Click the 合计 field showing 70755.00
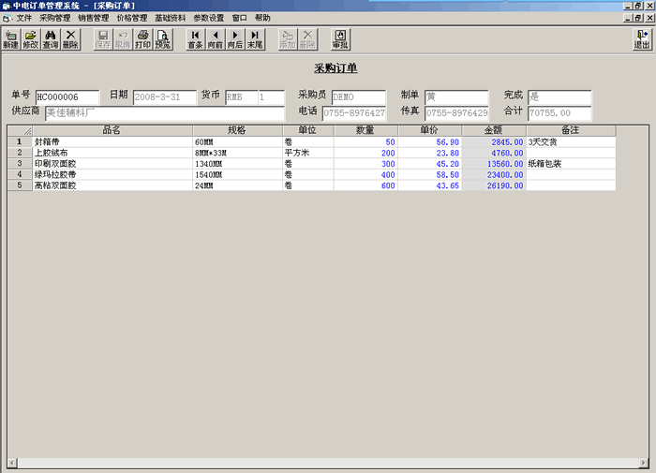 pos(559,113)
